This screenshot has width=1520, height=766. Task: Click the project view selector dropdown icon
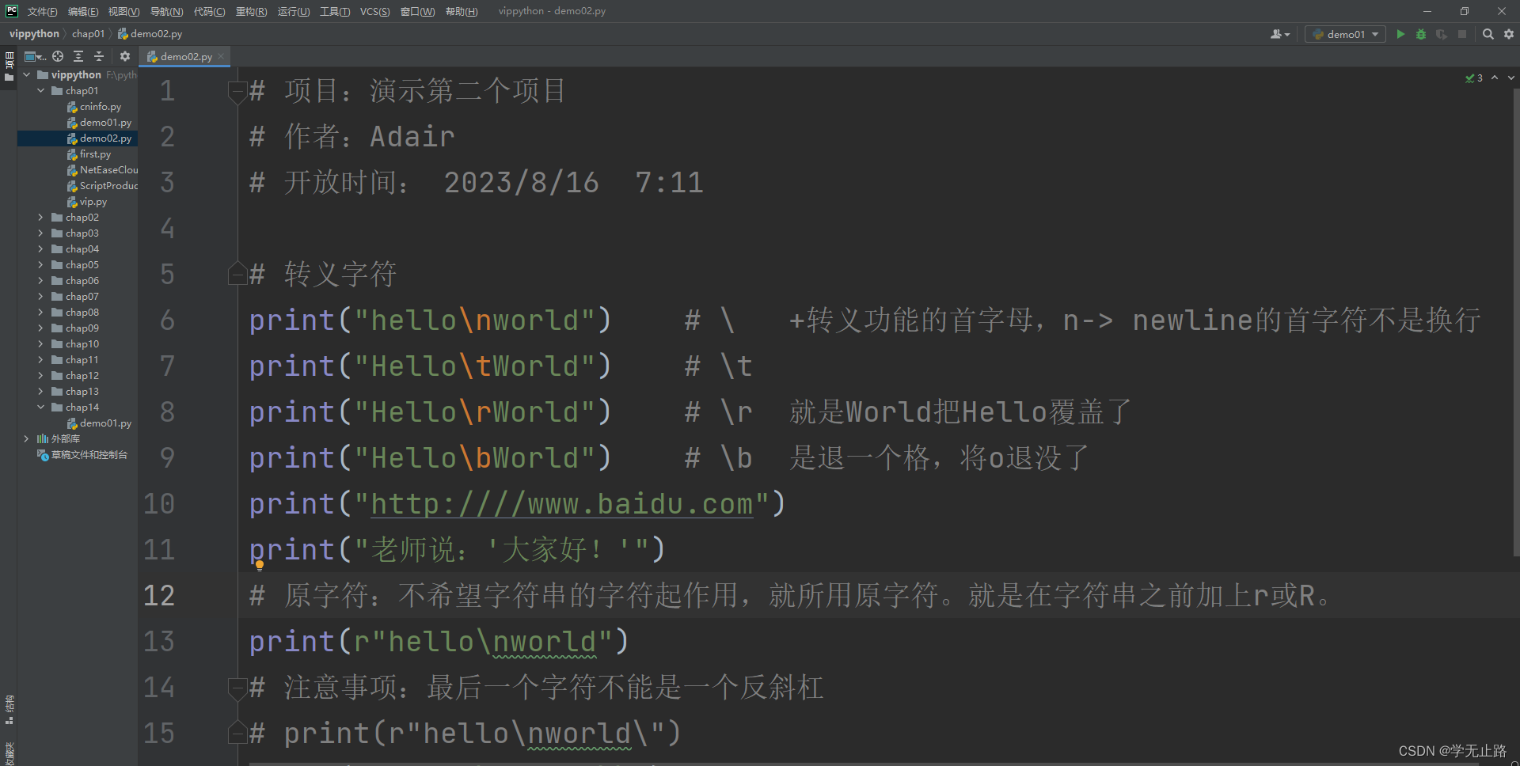(34, 56)
